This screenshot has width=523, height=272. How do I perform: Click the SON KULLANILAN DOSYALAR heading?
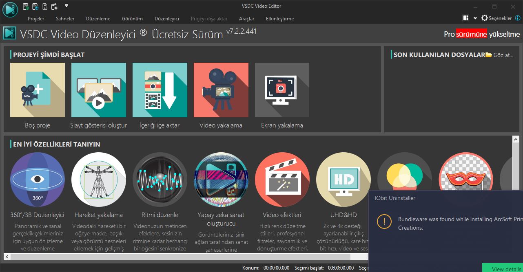(x=439, y=55)
